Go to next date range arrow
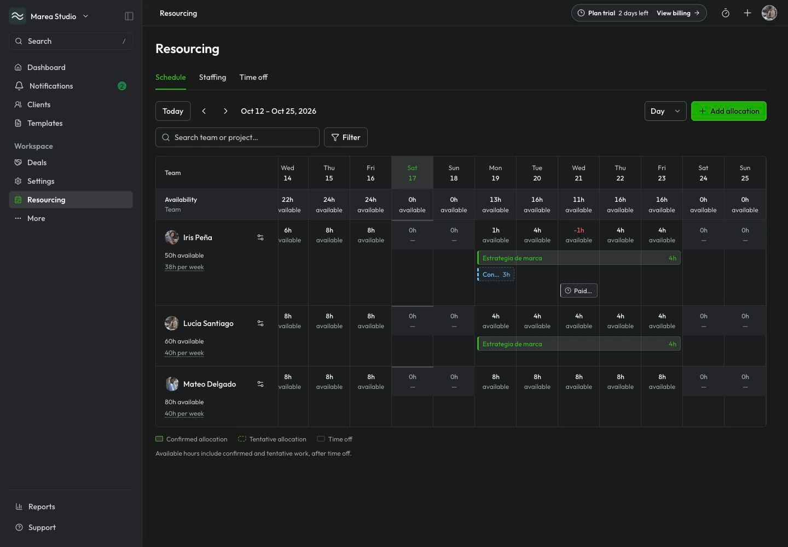The height and width of the screenshot is (547, 788). (x=225, y=111)
